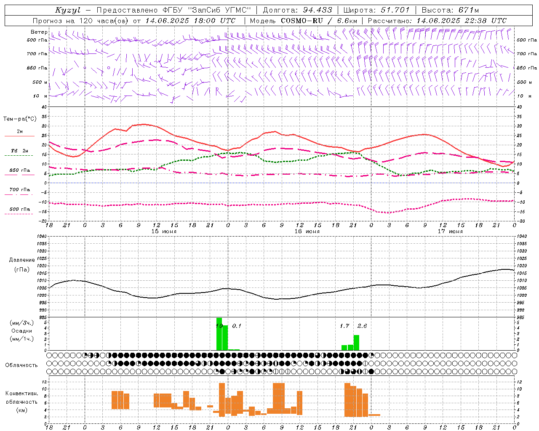Image resolution: width=539 pixels, height=431 pixels.
Task: Click the "0.1" precipitation amount value
Action: [x=237, y=326]
